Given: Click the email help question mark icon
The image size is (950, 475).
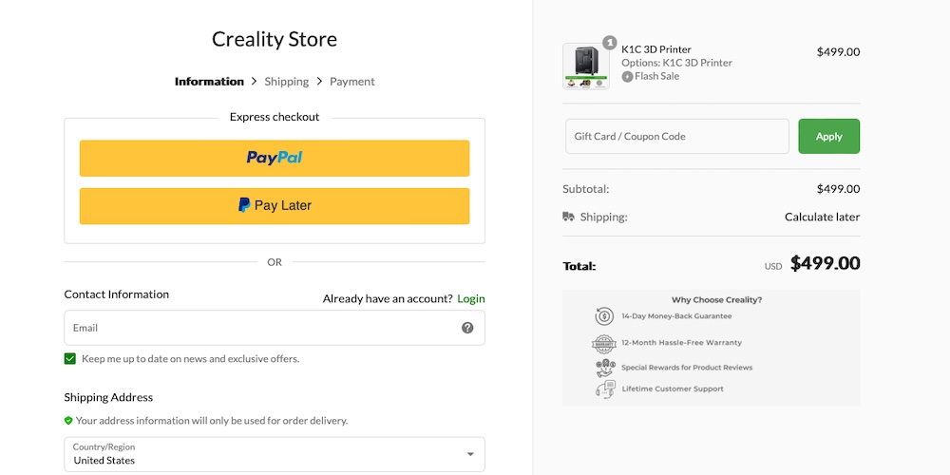Looking at the screenshot, I should (x=467, y=328).
